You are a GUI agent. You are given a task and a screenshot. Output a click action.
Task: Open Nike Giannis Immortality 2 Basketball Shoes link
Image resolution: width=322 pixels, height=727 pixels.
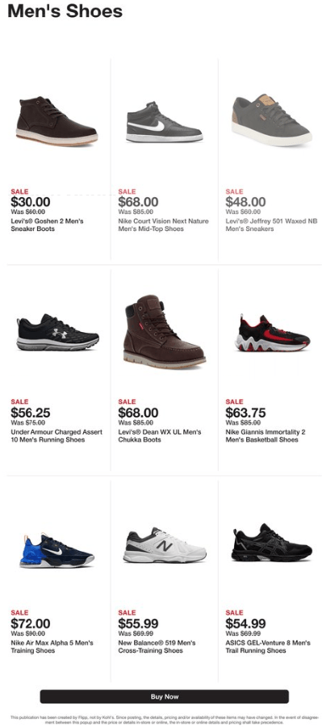(266, 436)
